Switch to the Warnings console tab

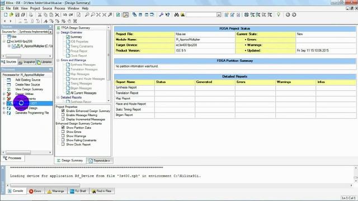point(56,191)
